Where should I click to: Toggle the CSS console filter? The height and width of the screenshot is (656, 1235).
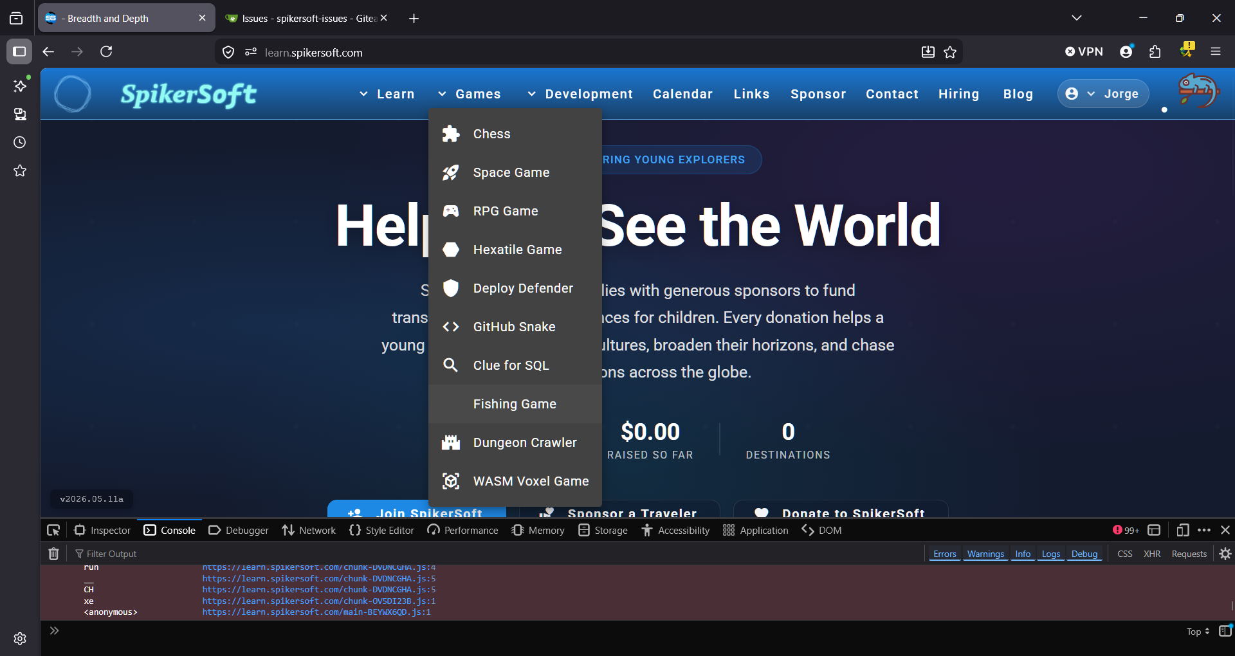click(x=1125, y=554)
